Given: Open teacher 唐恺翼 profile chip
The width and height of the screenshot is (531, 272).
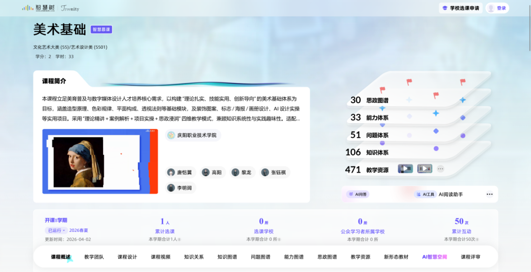Looking at the screenshot, I should click(x=181, y=172).
